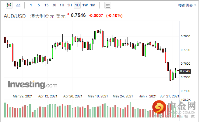Open the 技術圖表 link
The image size is (200, 122).
[187, 5]
